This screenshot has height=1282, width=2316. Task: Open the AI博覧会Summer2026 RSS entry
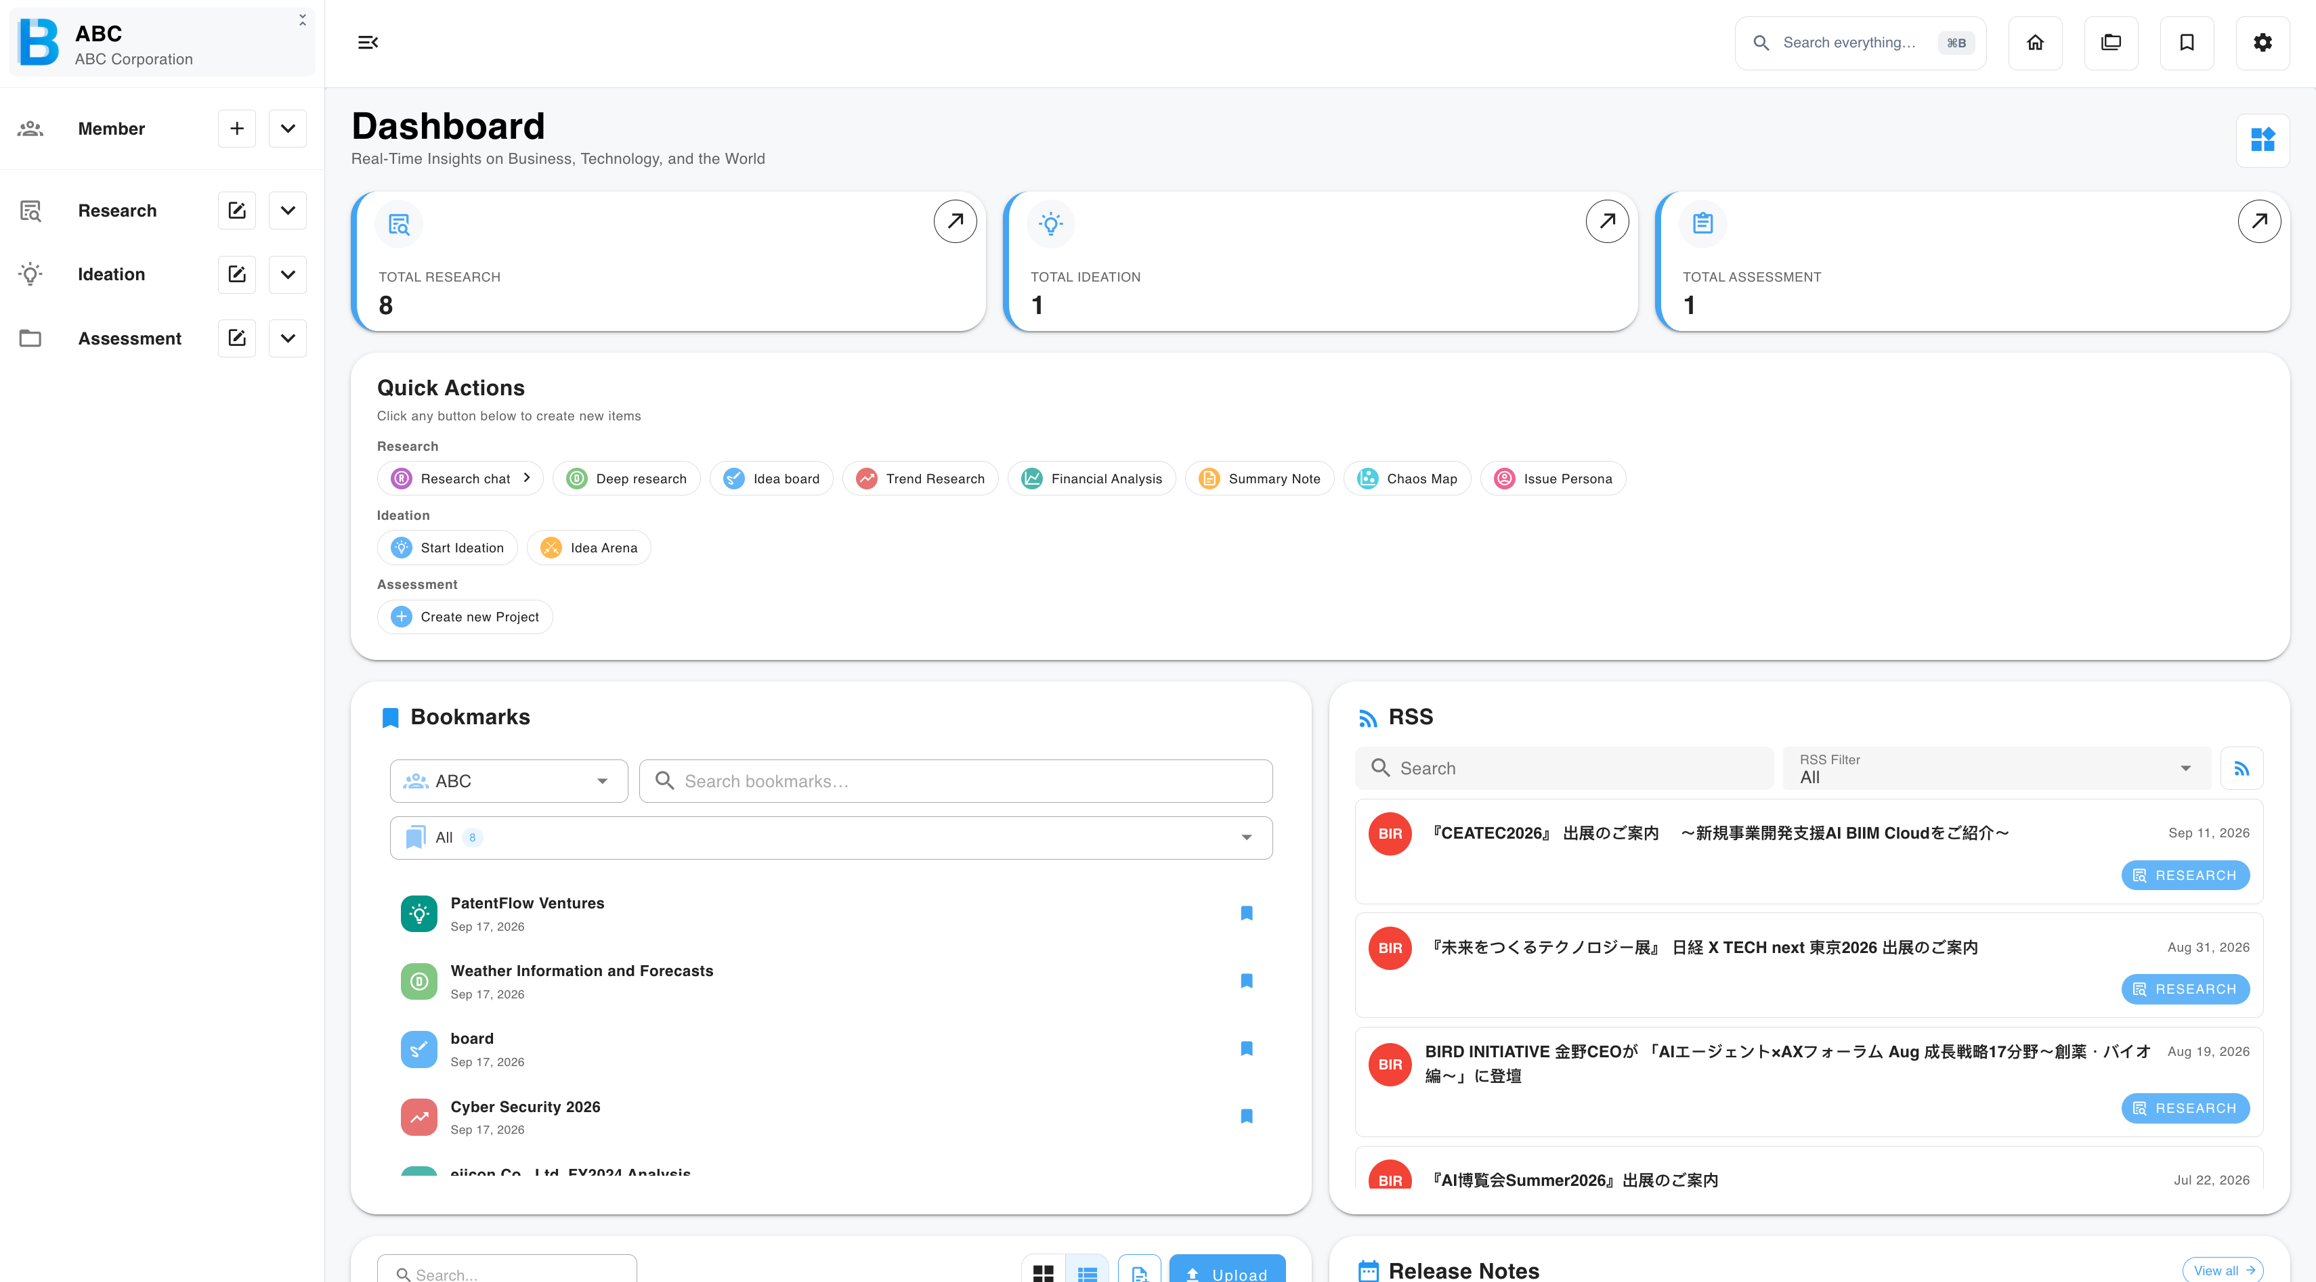pos(1809,1169)
